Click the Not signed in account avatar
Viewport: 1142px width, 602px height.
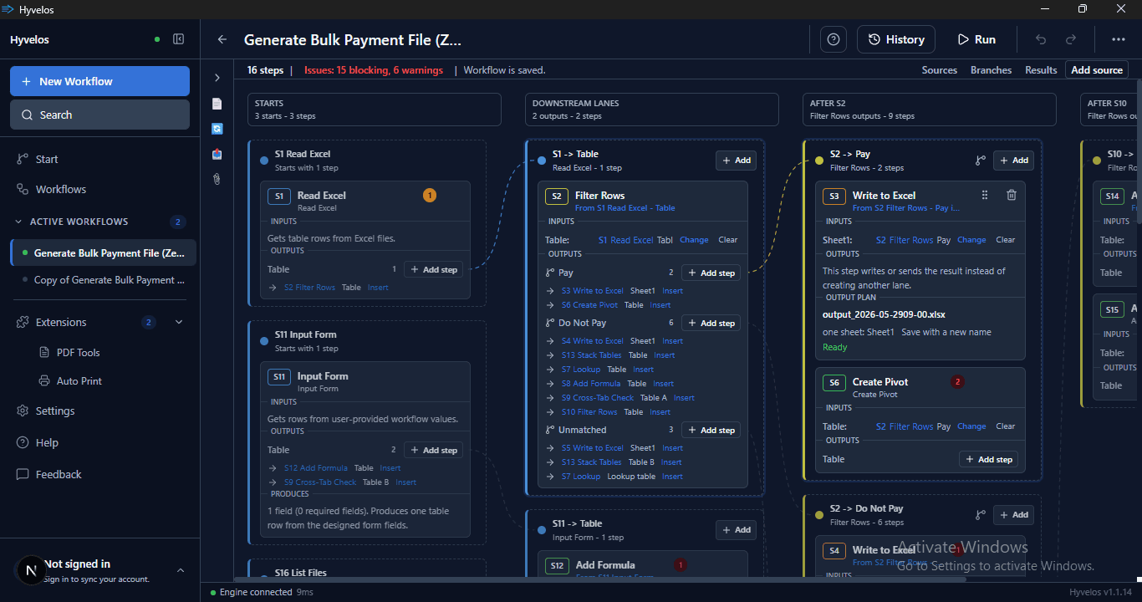tap(31, 570)
